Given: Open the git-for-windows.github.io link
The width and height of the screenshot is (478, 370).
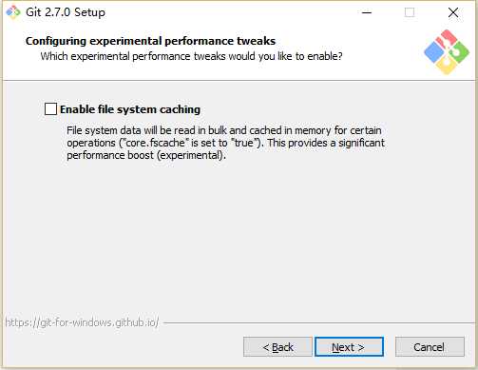Looking at the screenshot, I should pos(82,322).
